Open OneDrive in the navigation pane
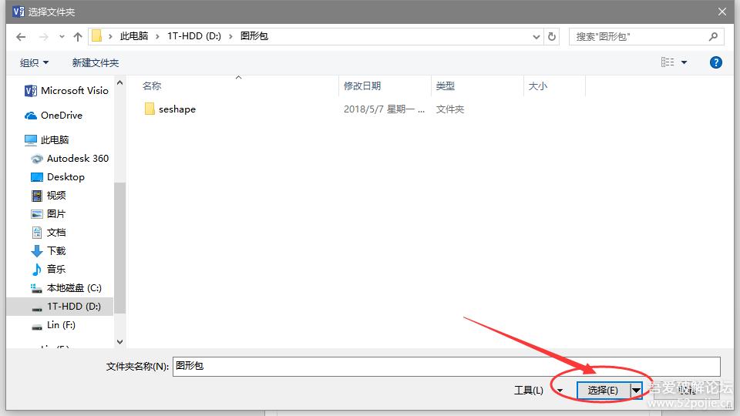This screenshot has height=416, width=740. point(61,115)
